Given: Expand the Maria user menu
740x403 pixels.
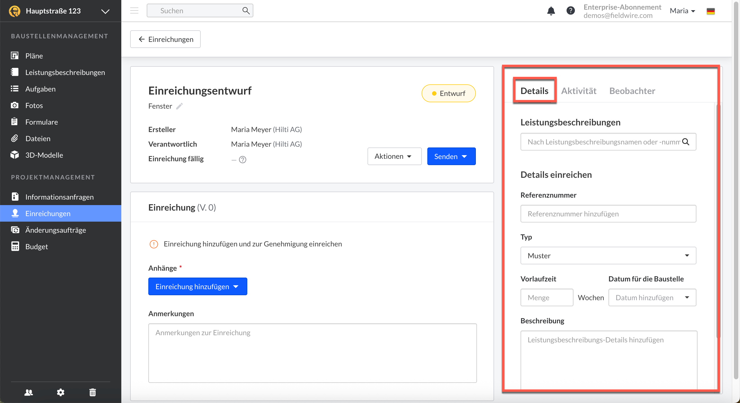Looking at the screenshot, I should [682, 11].
